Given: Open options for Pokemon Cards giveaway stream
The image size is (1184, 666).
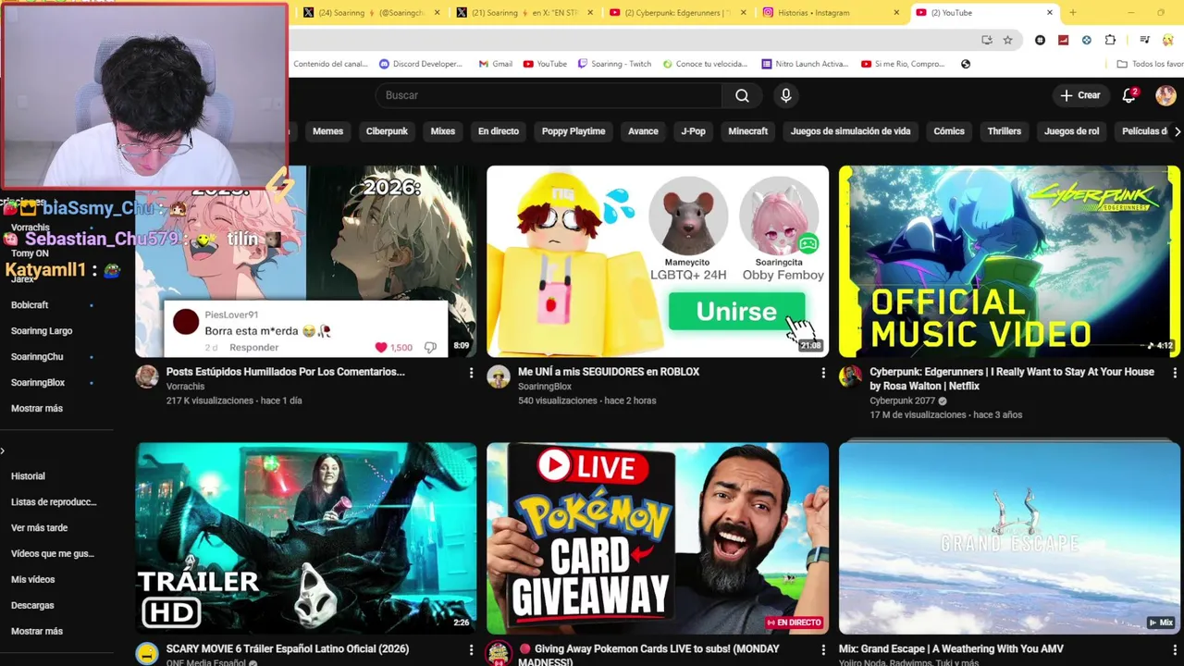Looking at the screenshot, I should (x=823, y=650).
